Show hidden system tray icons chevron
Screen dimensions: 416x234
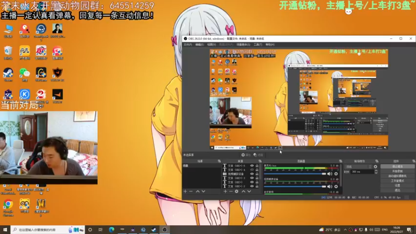[345, 229]
